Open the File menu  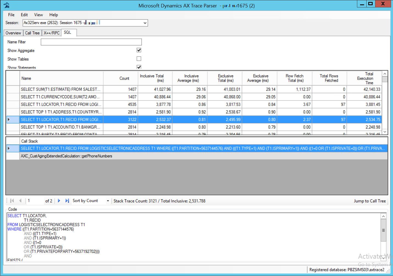(x=11, y=15)
